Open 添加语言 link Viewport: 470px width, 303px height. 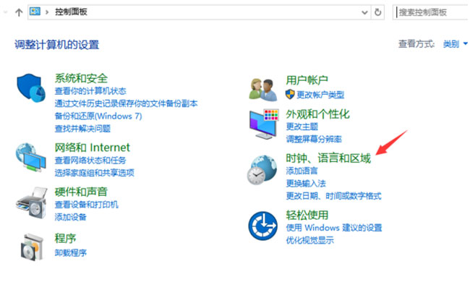tap(302, 171)
